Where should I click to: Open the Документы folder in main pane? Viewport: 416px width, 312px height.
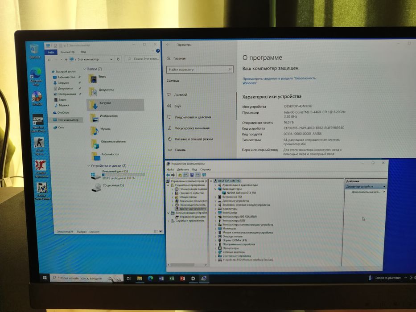pos(102,91)
